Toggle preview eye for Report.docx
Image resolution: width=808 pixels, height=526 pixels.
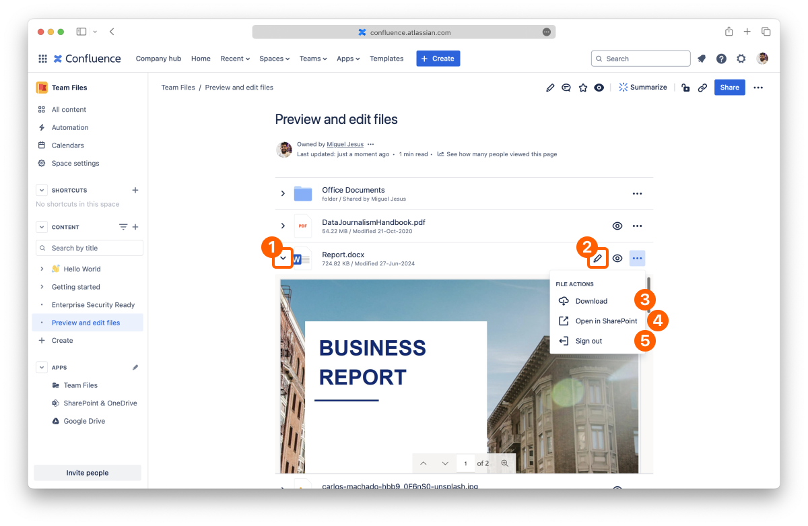pos(617,259)
